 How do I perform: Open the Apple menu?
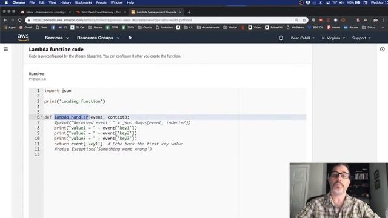6,2
